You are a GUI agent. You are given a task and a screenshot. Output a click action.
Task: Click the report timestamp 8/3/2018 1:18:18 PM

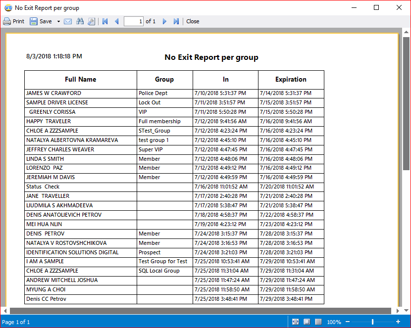[x=54, y=56]
